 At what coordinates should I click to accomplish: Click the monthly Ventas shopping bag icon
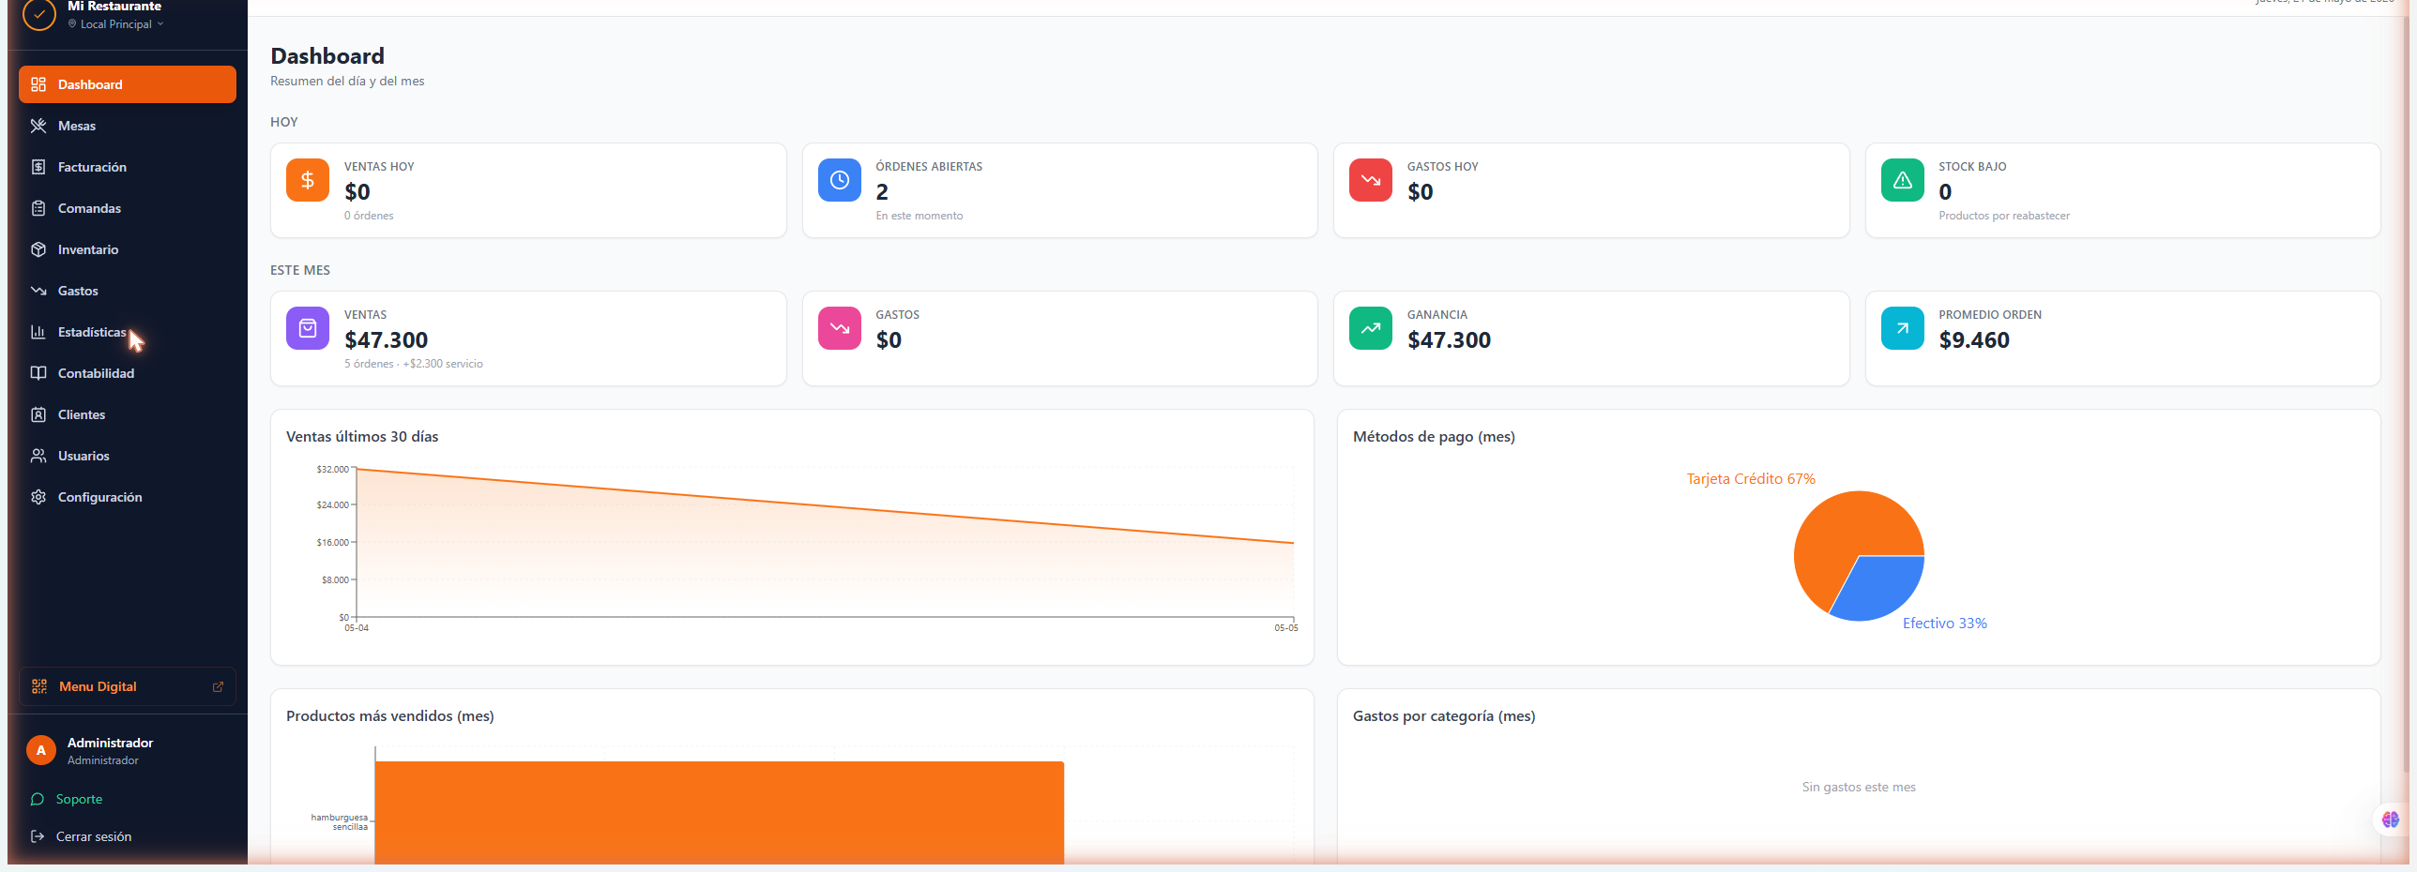tap(308, 328)
